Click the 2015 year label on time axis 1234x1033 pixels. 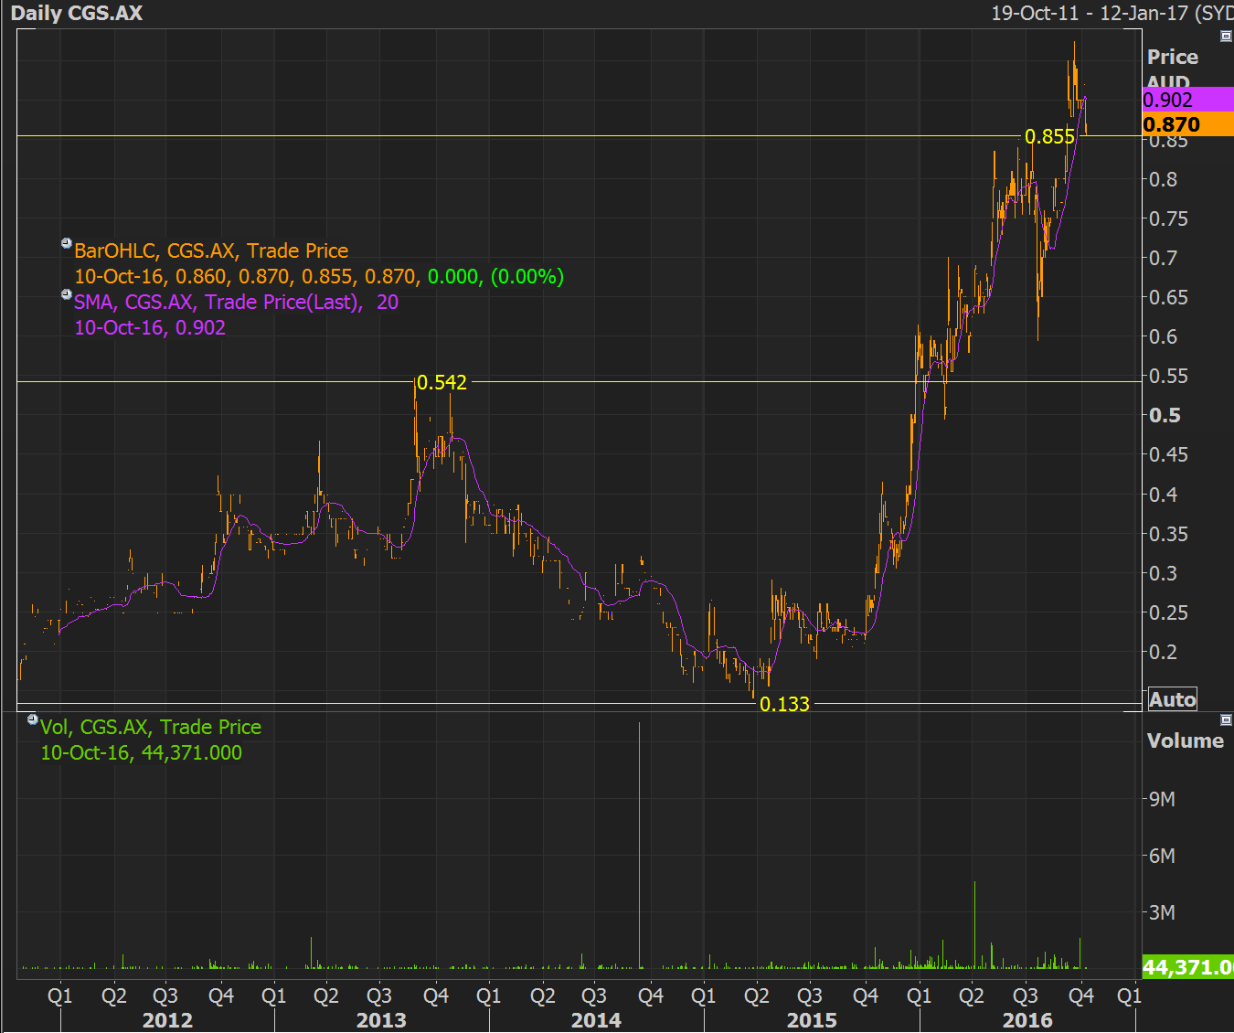812,1020
